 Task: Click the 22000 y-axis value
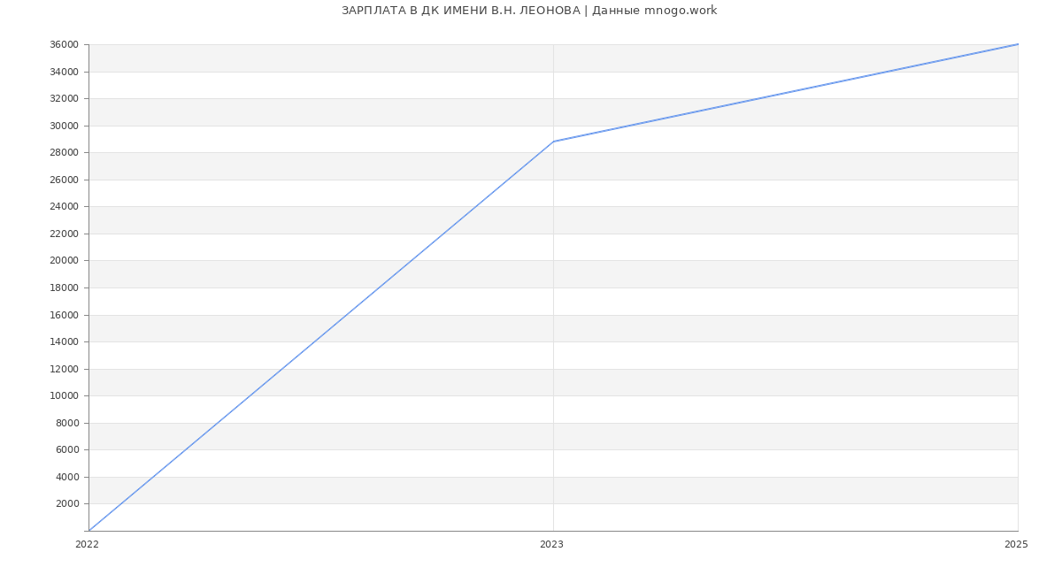[x=65, y=234]
